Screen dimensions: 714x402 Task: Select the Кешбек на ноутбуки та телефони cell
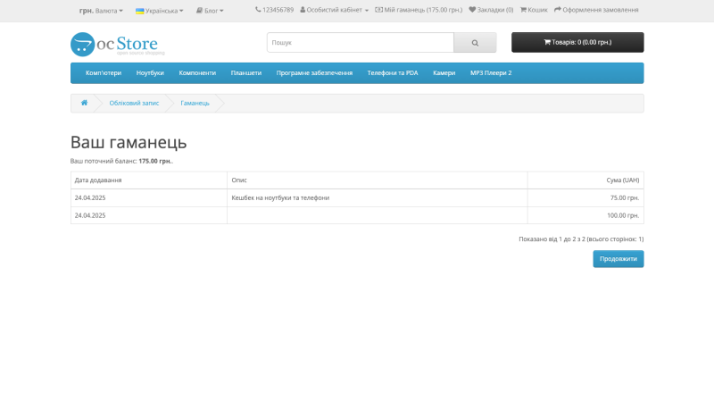pyautogui.click(x=377, y=197)
